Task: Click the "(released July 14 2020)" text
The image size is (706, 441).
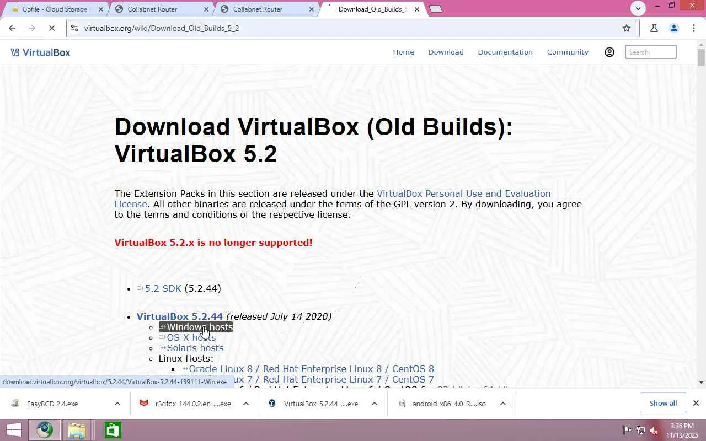Action: (279, 316)
